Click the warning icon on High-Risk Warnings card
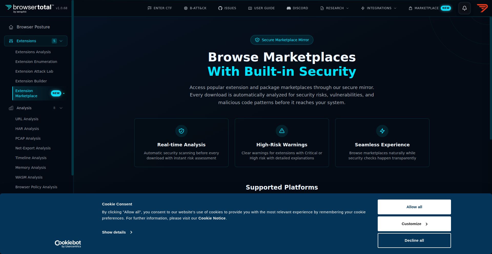The height and width of the screenshot is (254, 492). (x=282, y=131)
